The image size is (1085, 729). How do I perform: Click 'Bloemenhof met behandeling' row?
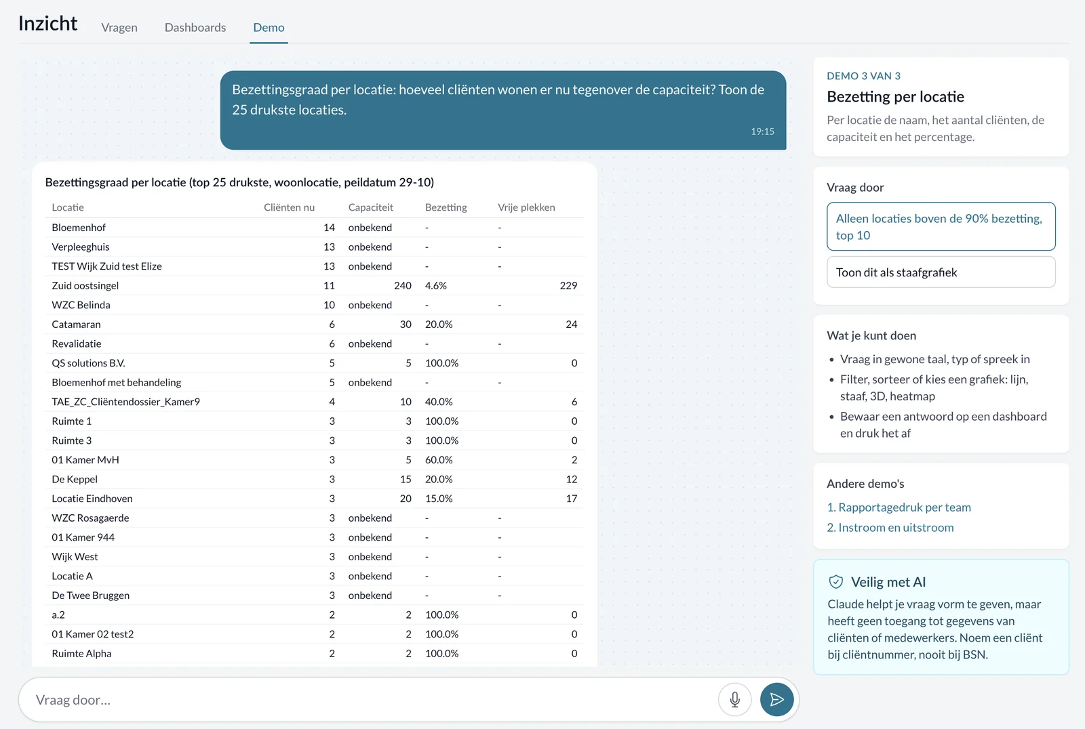pyautogui.click(x=315, y=383)
